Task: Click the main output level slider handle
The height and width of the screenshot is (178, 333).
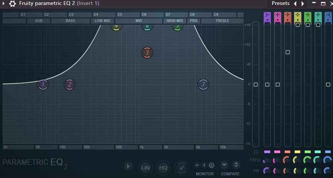Action: (256, 84)
